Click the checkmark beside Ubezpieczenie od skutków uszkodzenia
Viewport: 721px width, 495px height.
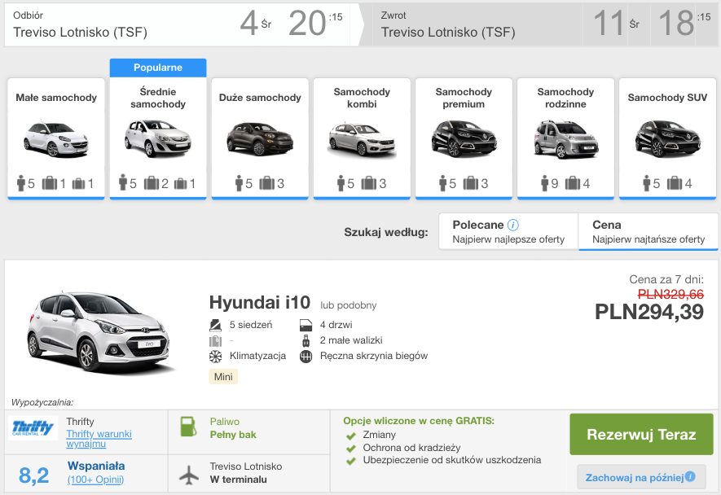pyautogui.click(x=351, y=461)
